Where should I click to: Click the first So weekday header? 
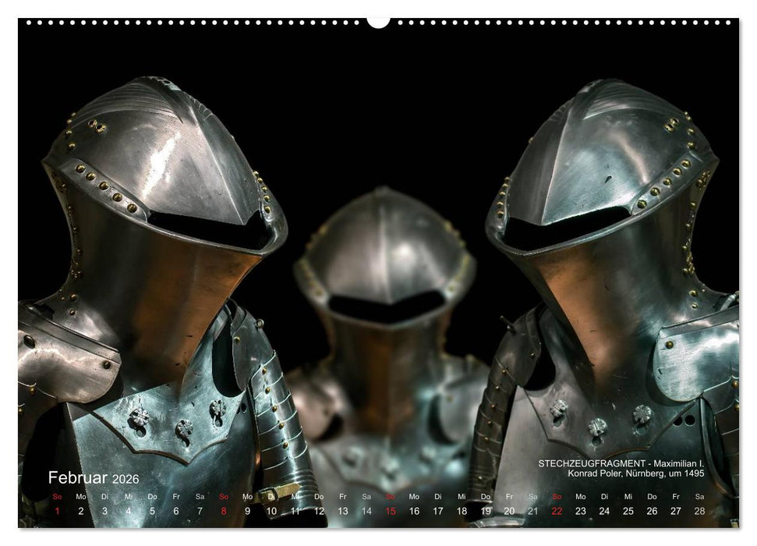coord(56,495)
